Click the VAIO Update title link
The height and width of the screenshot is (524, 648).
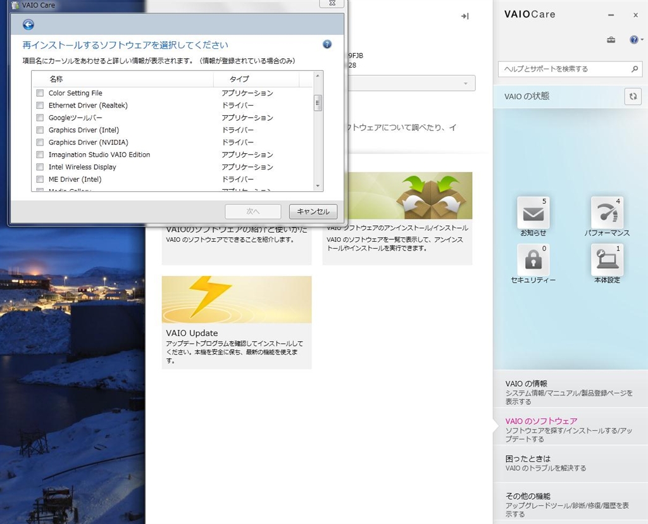tap(192, 333)
